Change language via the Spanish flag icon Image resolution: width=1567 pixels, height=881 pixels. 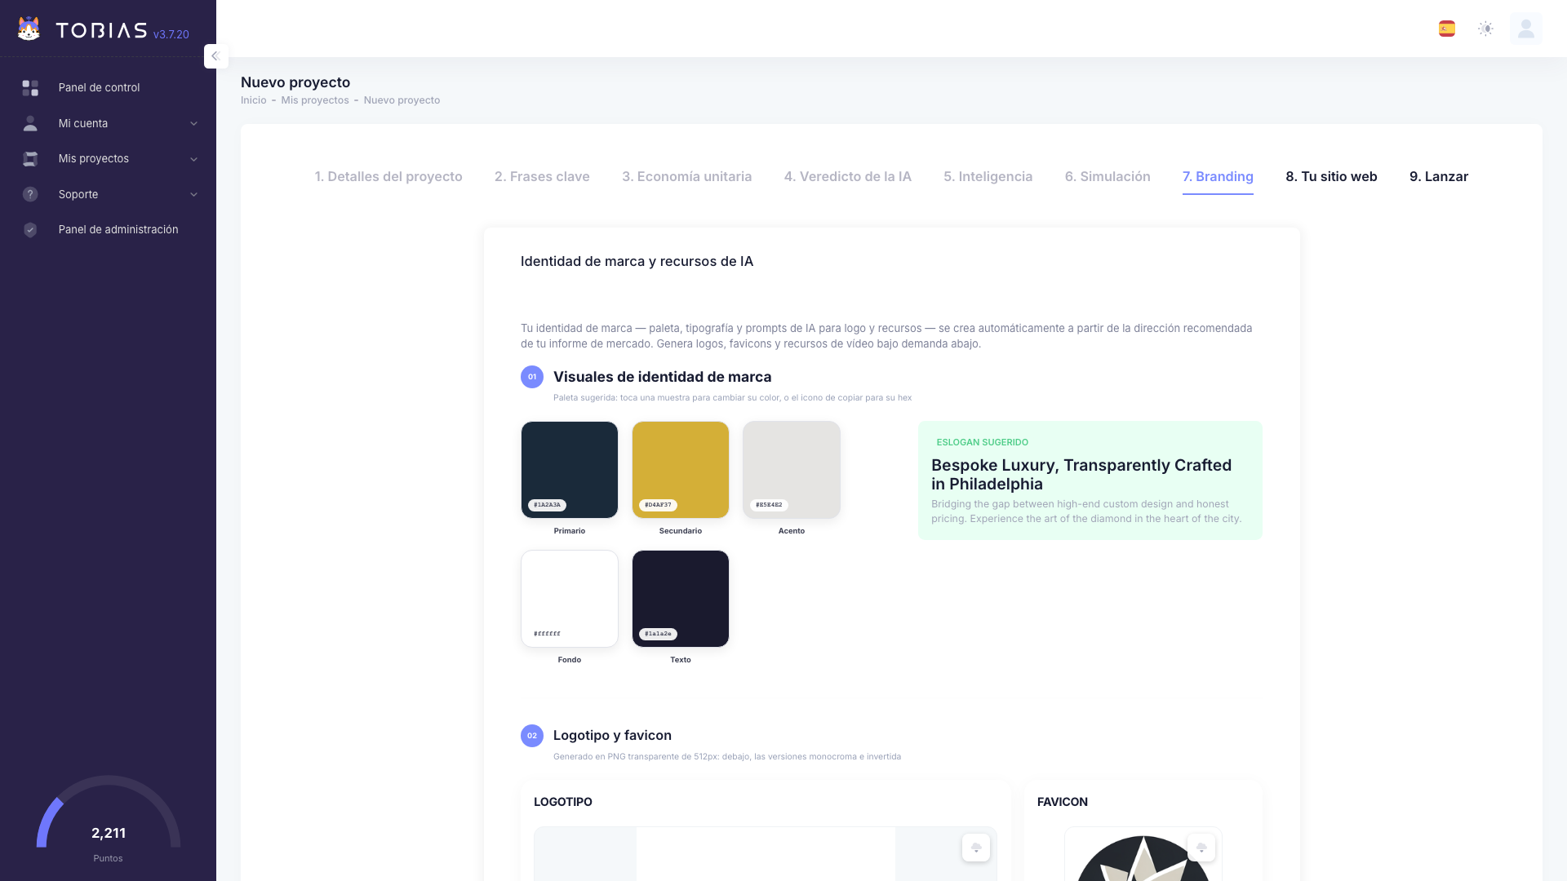point(1447,29)
